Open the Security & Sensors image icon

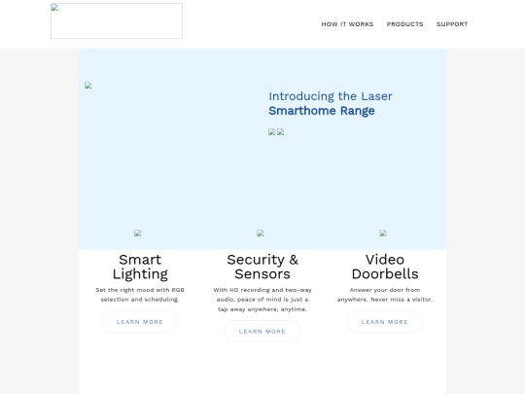(x=261, y=233)
